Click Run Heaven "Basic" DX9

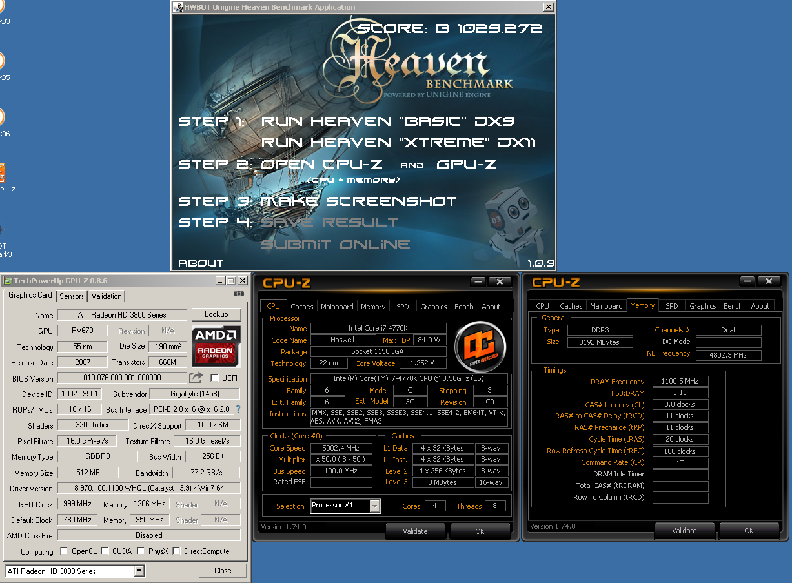pyautogui.click(x=387, y=121)
